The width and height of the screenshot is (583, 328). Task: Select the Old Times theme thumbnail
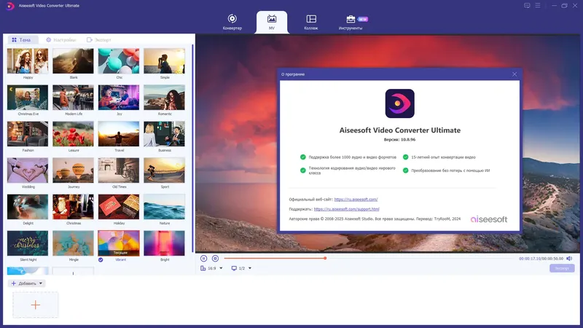pos(119,171)
